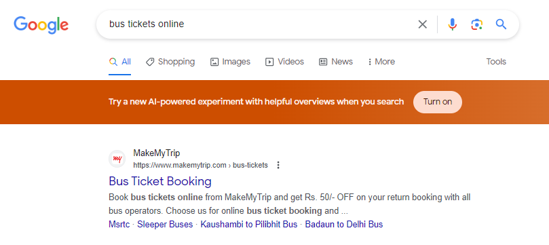The width and height of the screenshot is (549, 245).
Task: Open Google Lens camera search icon
Action: tap(476, 24)
